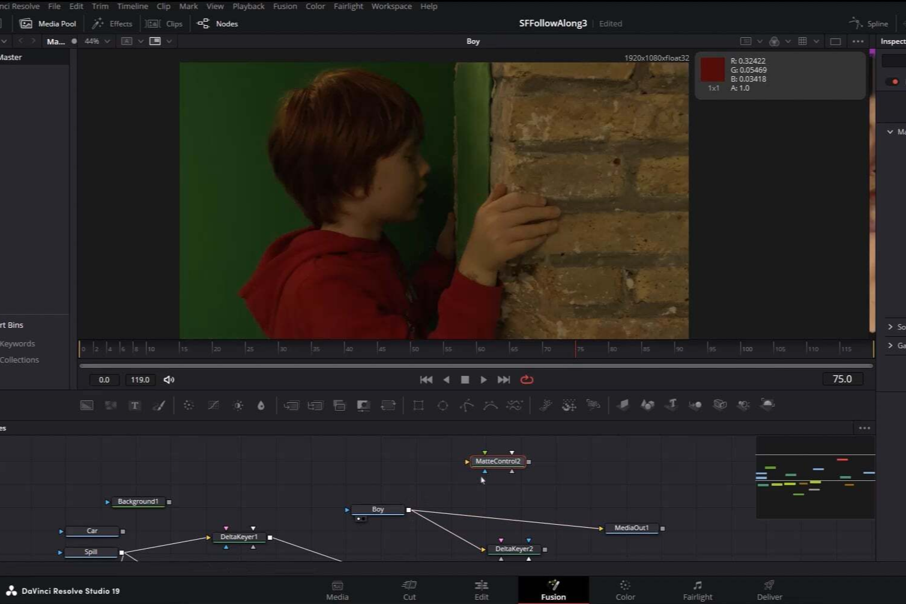
Task: Toggle loop playback button
Action: click(527, 379)
